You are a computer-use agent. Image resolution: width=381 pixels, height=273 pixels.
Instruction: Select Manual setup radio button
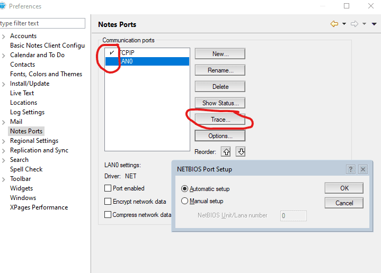click(185, 201)
